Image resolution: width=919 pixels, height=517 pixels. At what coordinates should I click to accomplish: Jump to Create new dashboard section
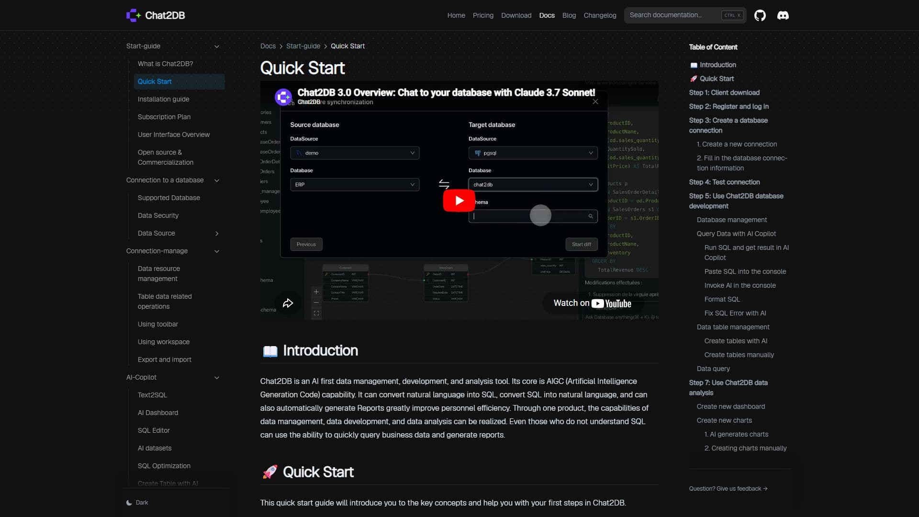coord(730,406)
